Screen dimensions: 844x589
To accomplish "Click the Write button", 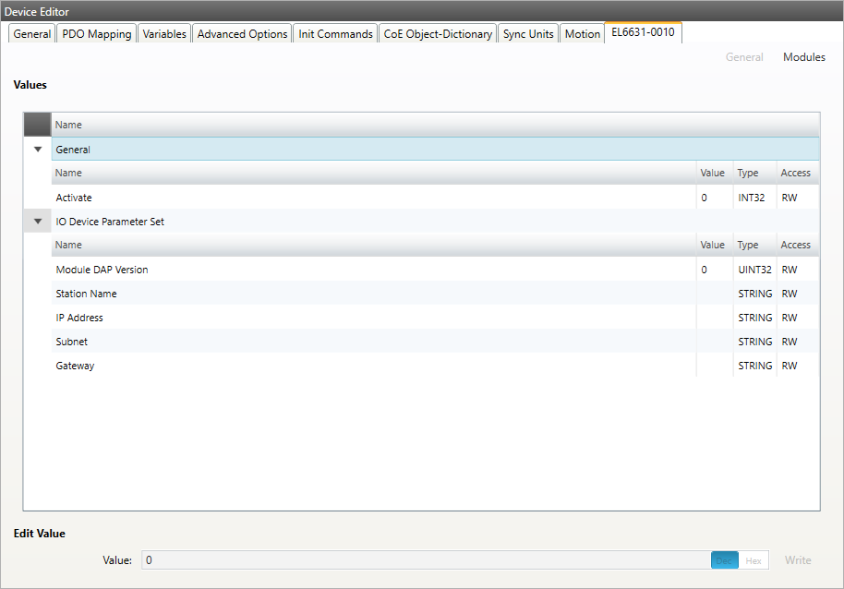I will (798, 560).
